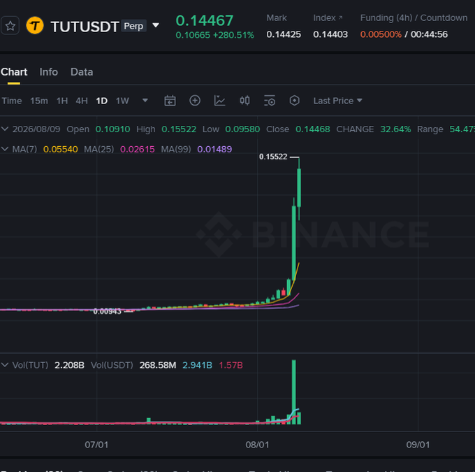Select the 4H interval
Screen dimensions: 475x472
[x=82, y=101]
